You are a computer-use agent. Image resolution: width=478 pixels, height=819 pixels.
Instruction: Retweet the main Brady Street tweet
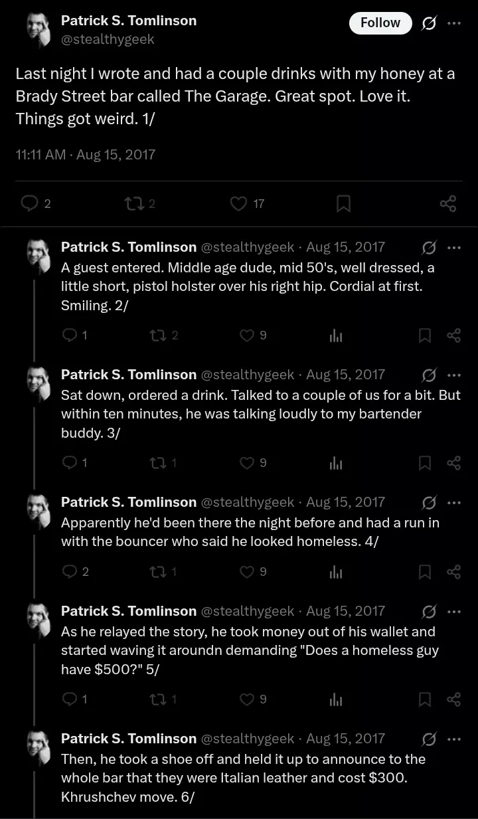pos(140,203)
